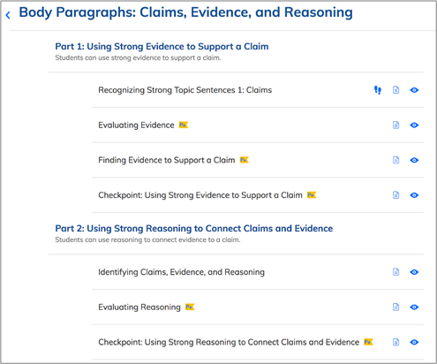The height and width of the screenshot is (364, 437).
Task: Open Part 2: Using Strong Reasoning heading
Action: pos(194,229)
